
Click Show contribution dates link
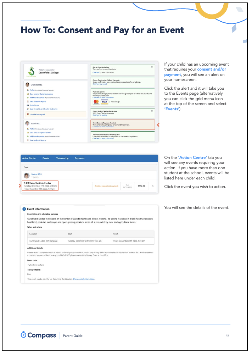(x=84, y=279)
